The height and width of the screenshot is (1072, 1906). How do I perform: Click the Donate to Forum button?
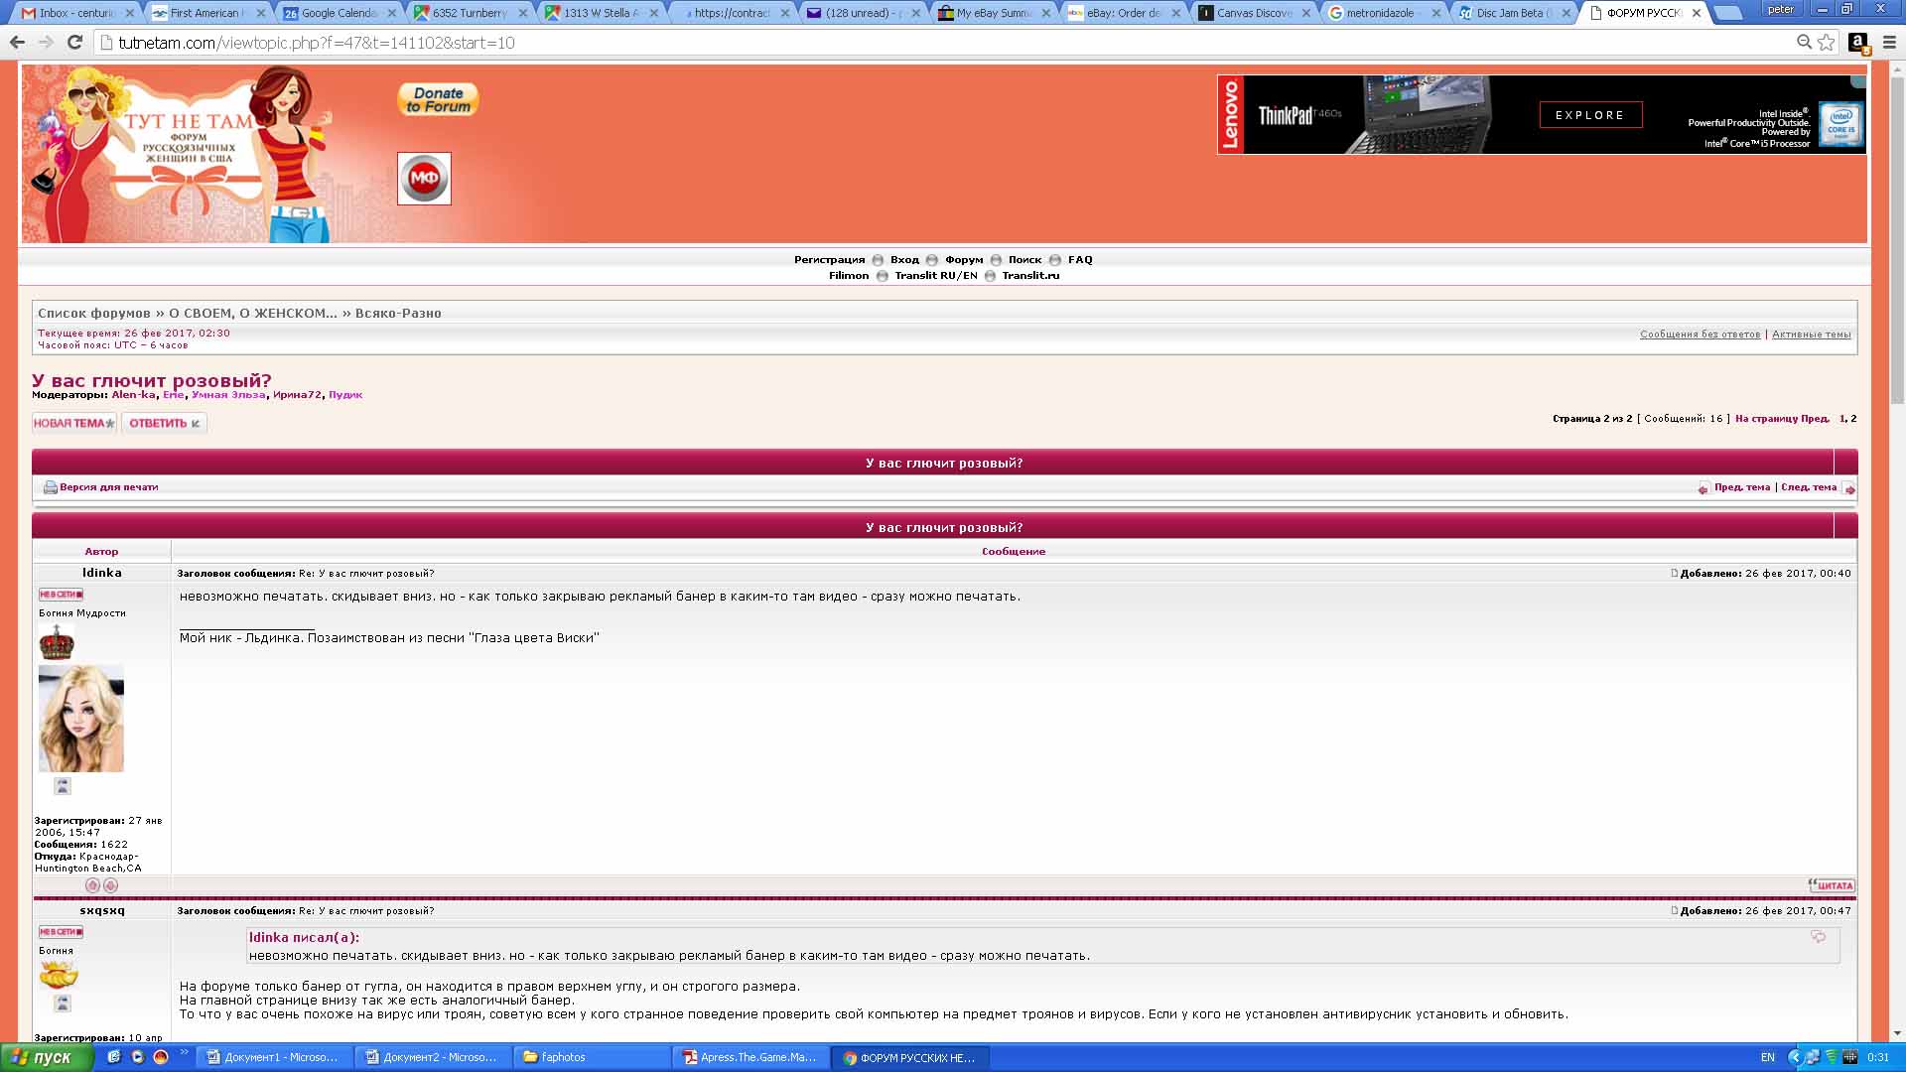[x=438, y=100]
